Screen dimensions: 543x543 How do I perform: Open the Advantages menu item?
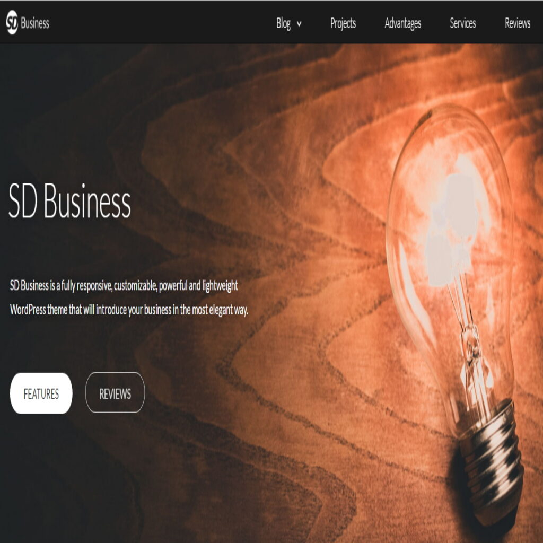pyautogui.click(x=403, y=23)
